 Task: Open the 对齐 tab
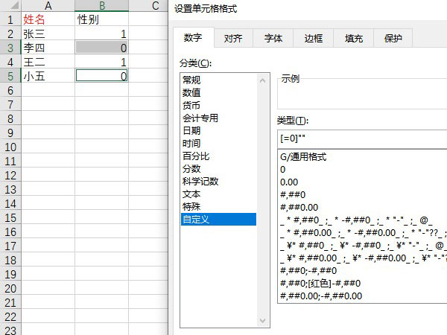[233, 38]
